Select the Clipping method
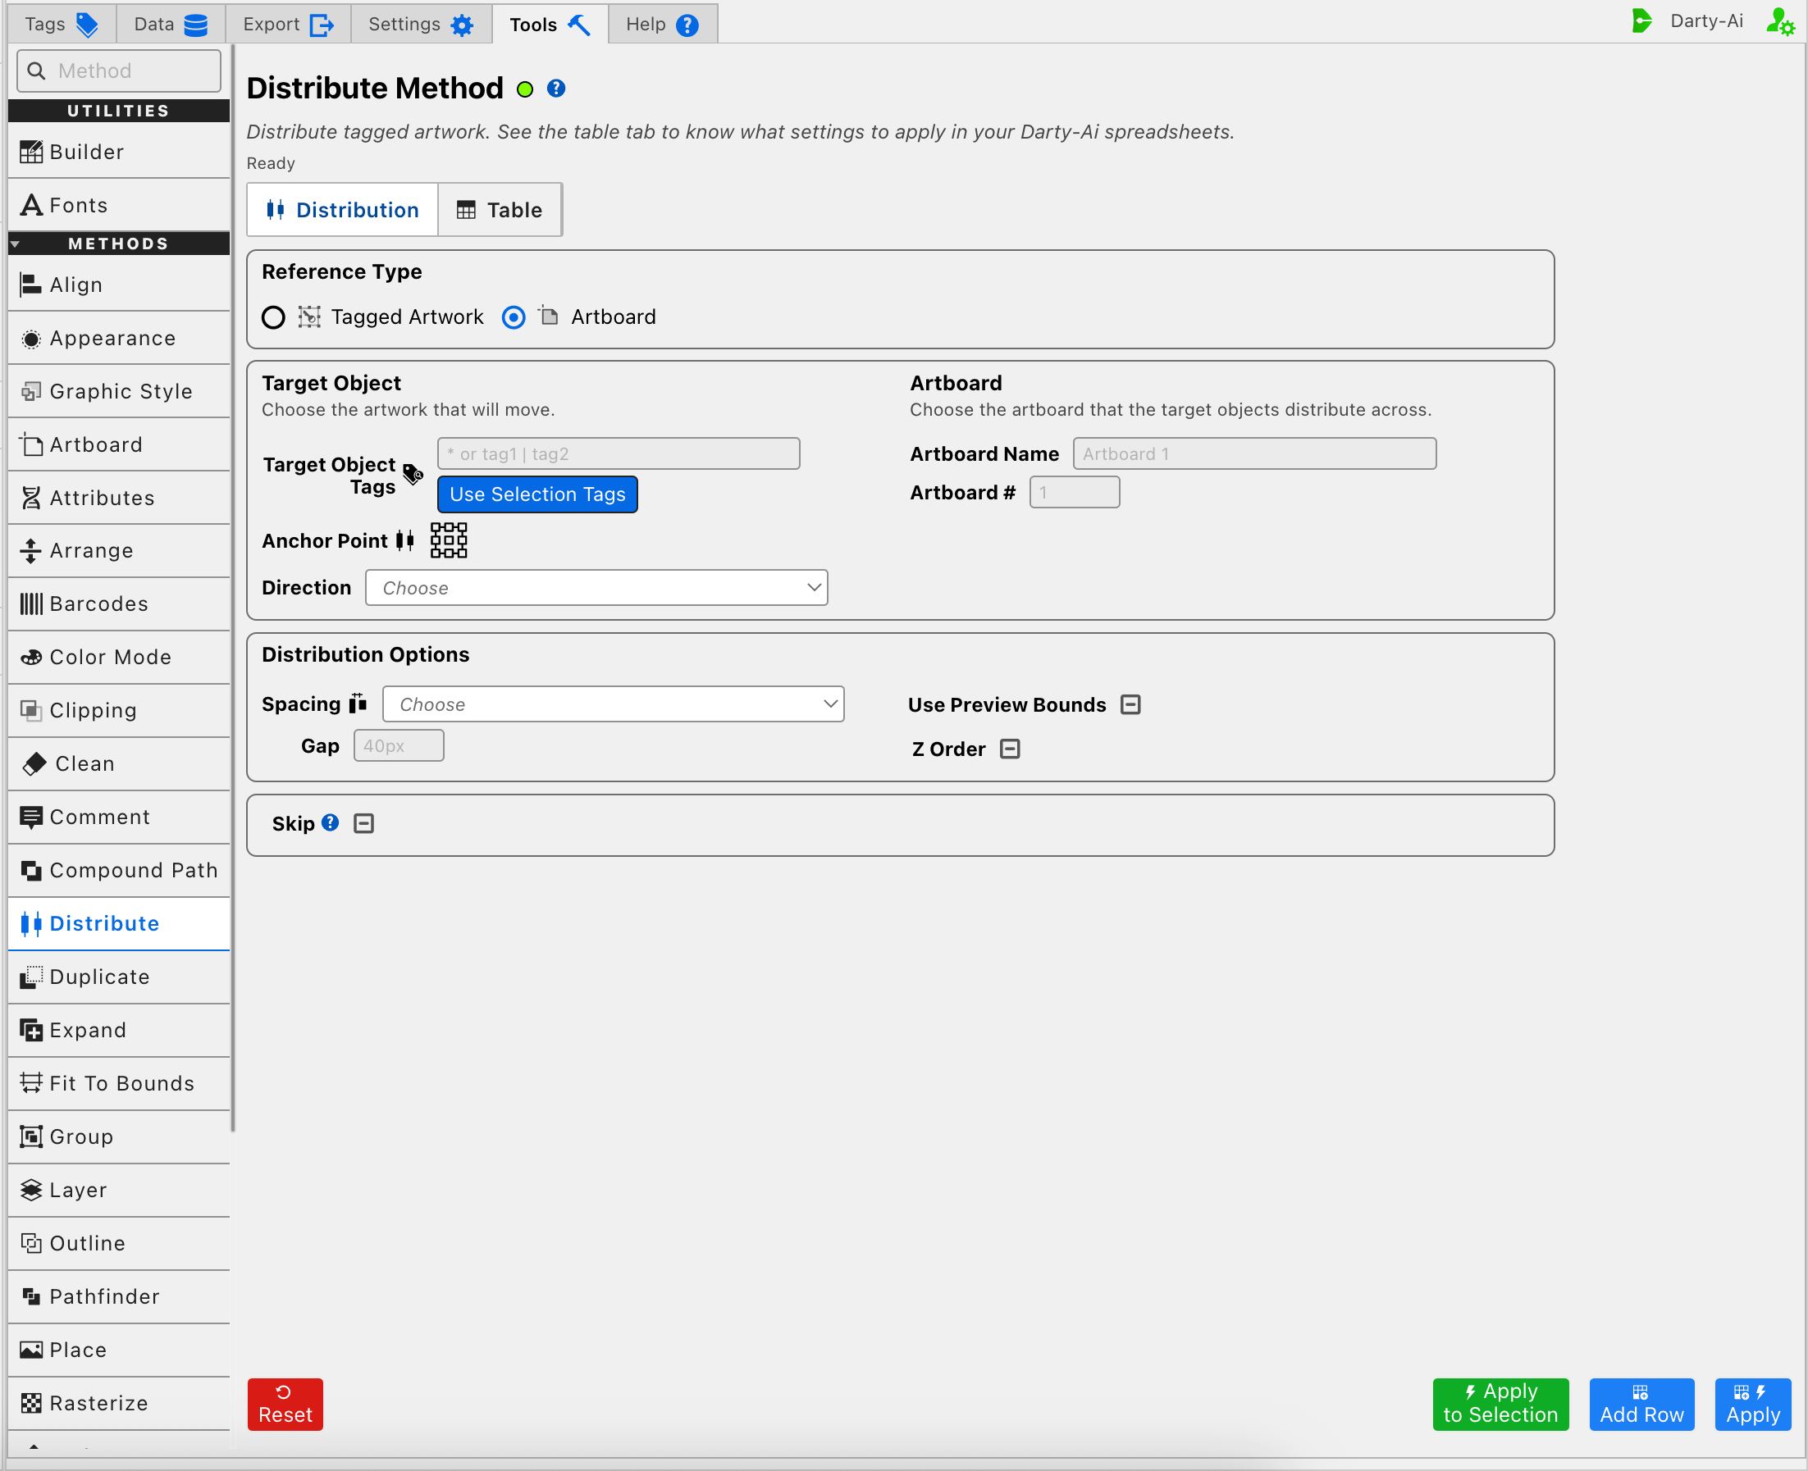 (119, 711)
